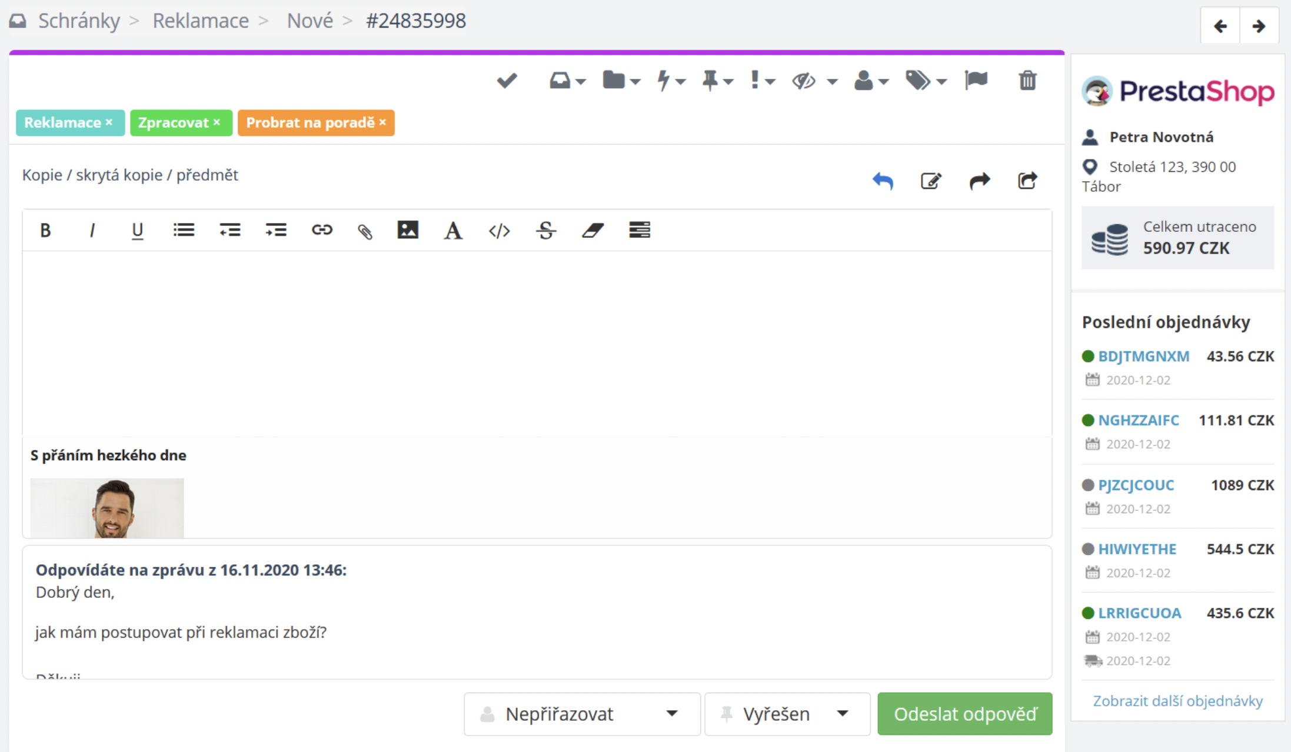Attach a file with paperclip icon
This screenshot has height=752, width=1291.
tap(365, 230)
